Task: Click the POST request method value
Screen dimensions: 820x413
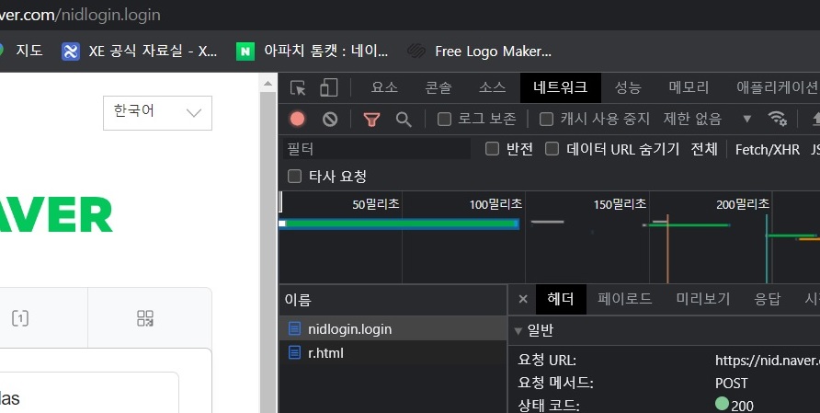Action: point(731,384)
